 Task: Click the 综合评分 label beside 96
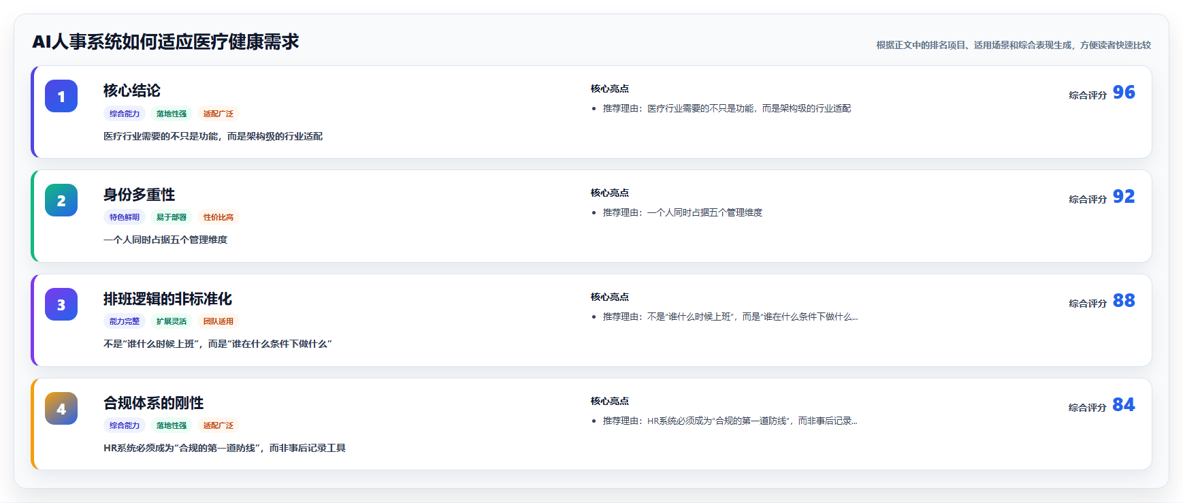1088,95
